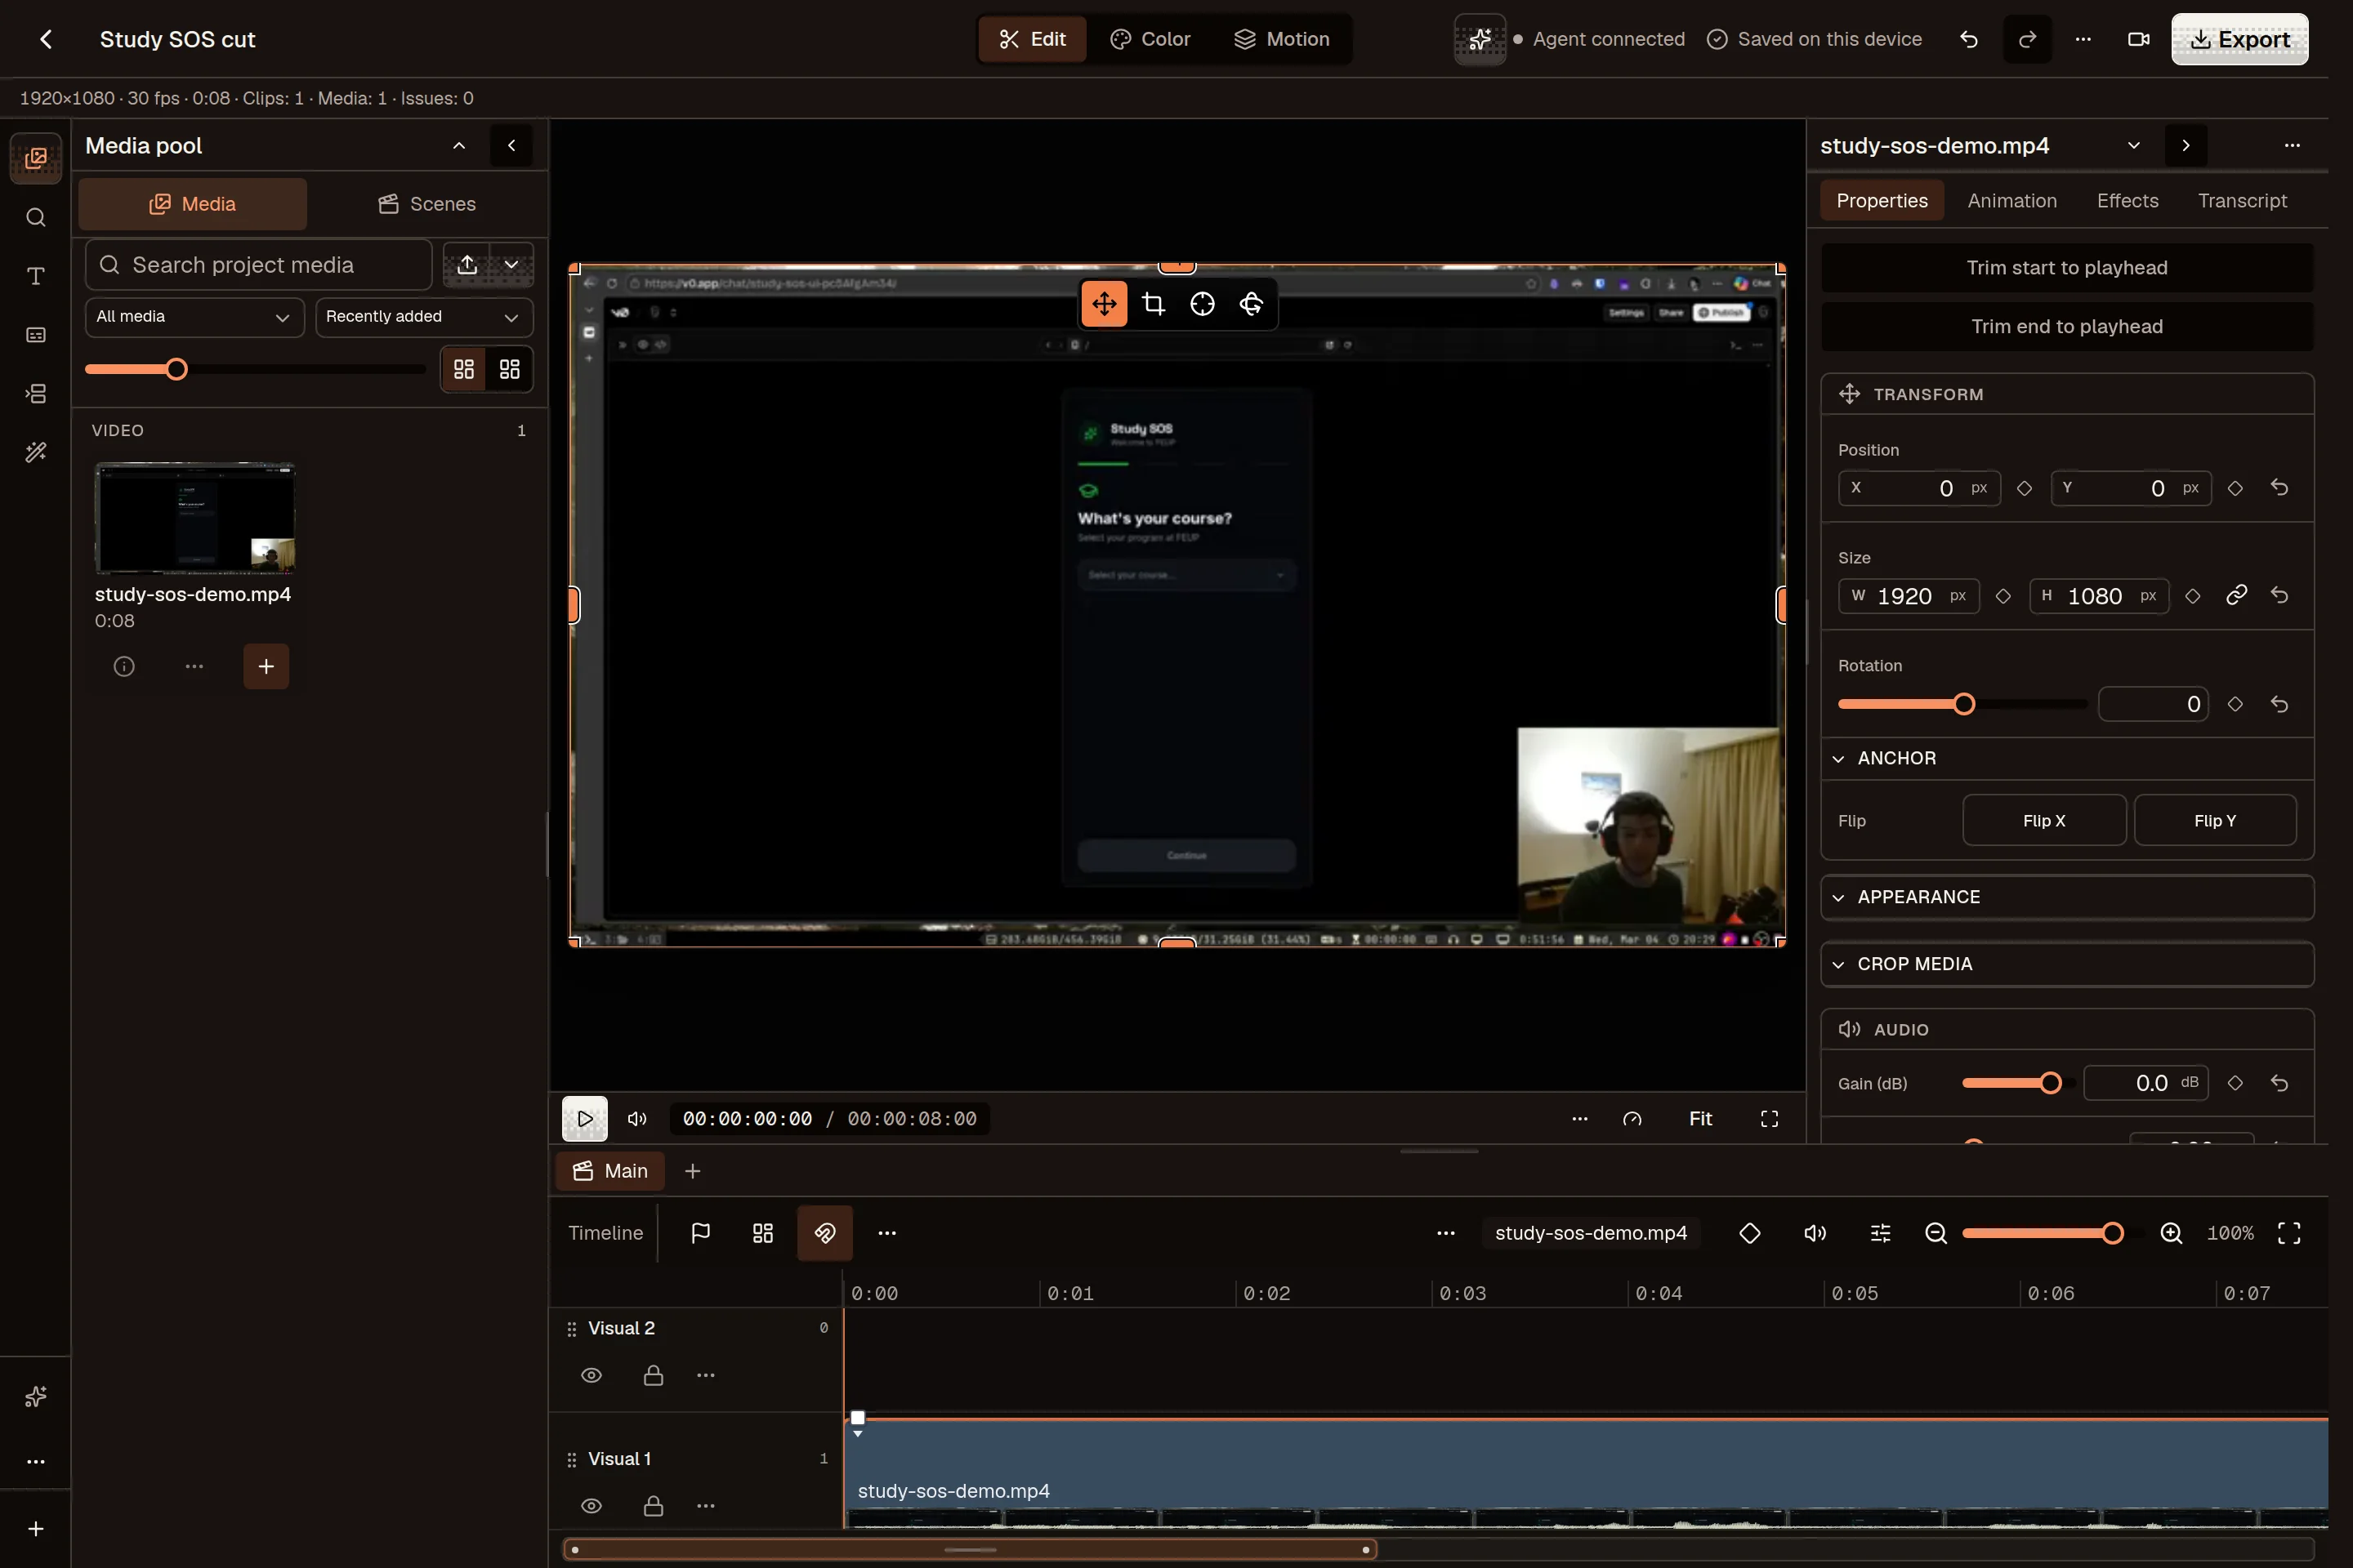Click the Export button

[x=2239, y=39]
